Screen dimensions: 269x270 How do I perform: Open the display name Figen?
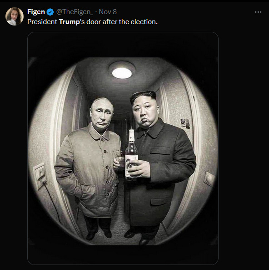36,12
